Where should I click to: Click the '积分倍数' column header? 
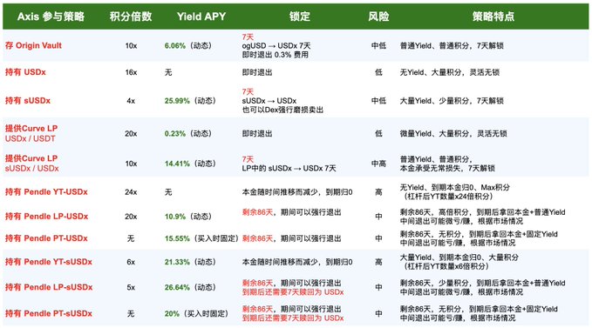[x=131, y=17]
